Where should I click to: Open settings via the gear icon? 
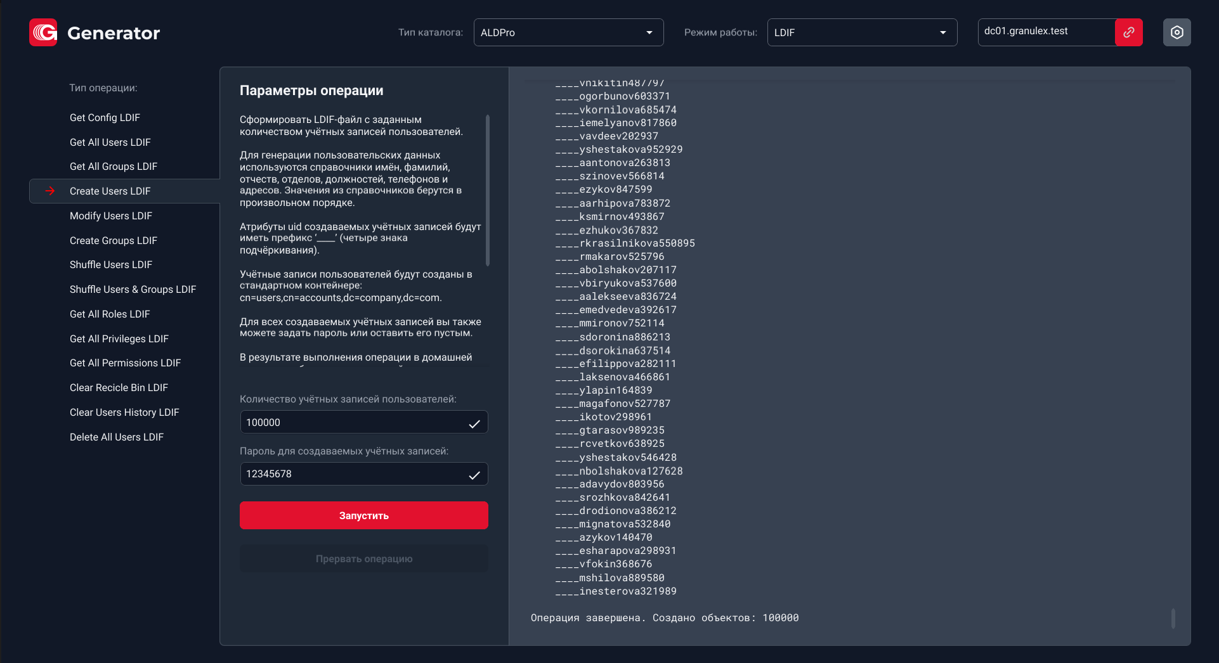[1177, 32]
